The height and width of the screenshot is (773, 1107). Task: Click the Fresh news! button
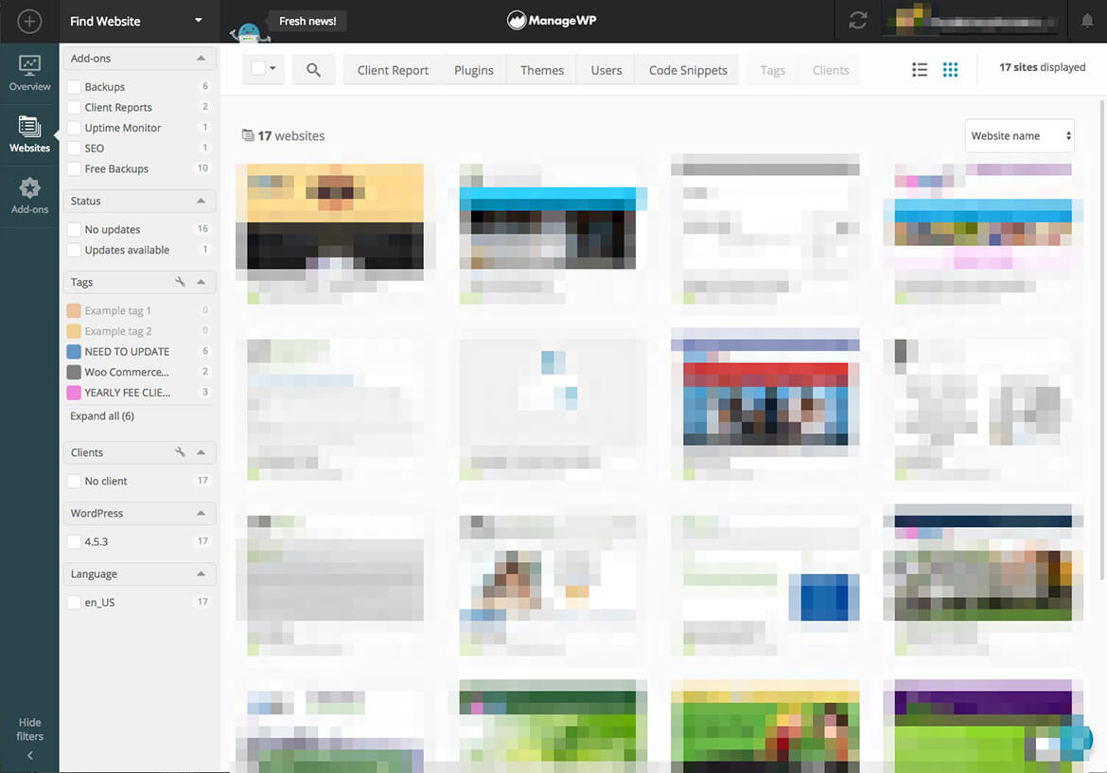click(x=307, y=21)
